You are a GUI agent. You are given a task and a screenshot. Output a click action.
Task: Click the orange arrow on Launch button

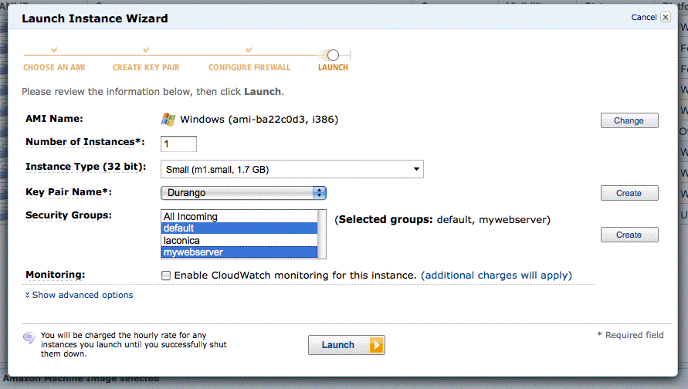click(376, 345)
